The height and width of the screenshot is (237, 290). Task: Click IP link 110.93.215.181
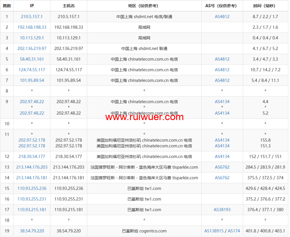coord(32,210)
